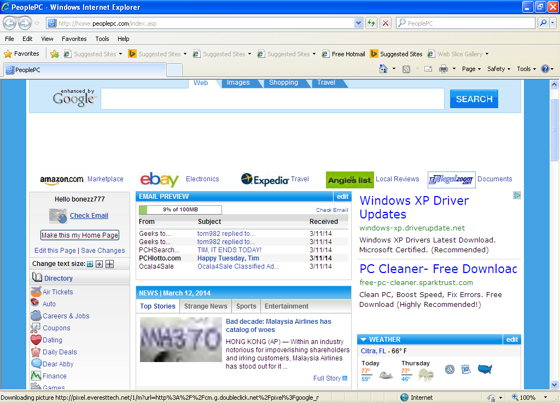This screenshot has height=403, width=560.
Task: Click the Make this my Home Page button
Action: (80, 235)
